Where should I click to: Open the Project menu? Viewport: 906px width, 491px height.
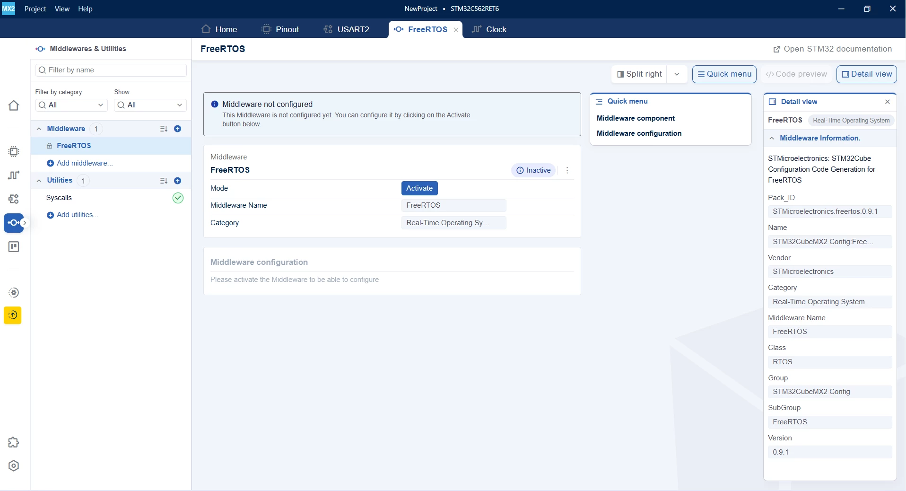pyautogui.click(x=35, y=9)
